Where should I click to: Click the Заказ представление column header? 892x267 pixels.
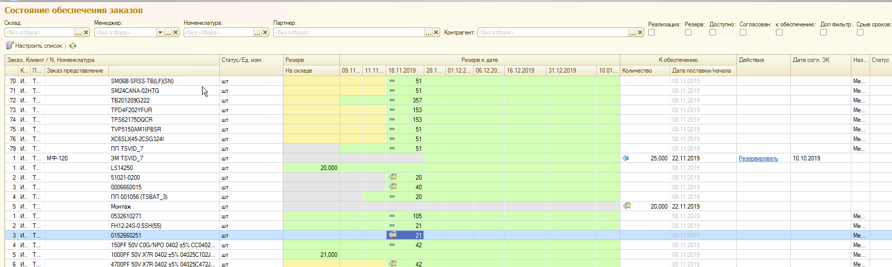pyautogui.click(x=75, y=71)
